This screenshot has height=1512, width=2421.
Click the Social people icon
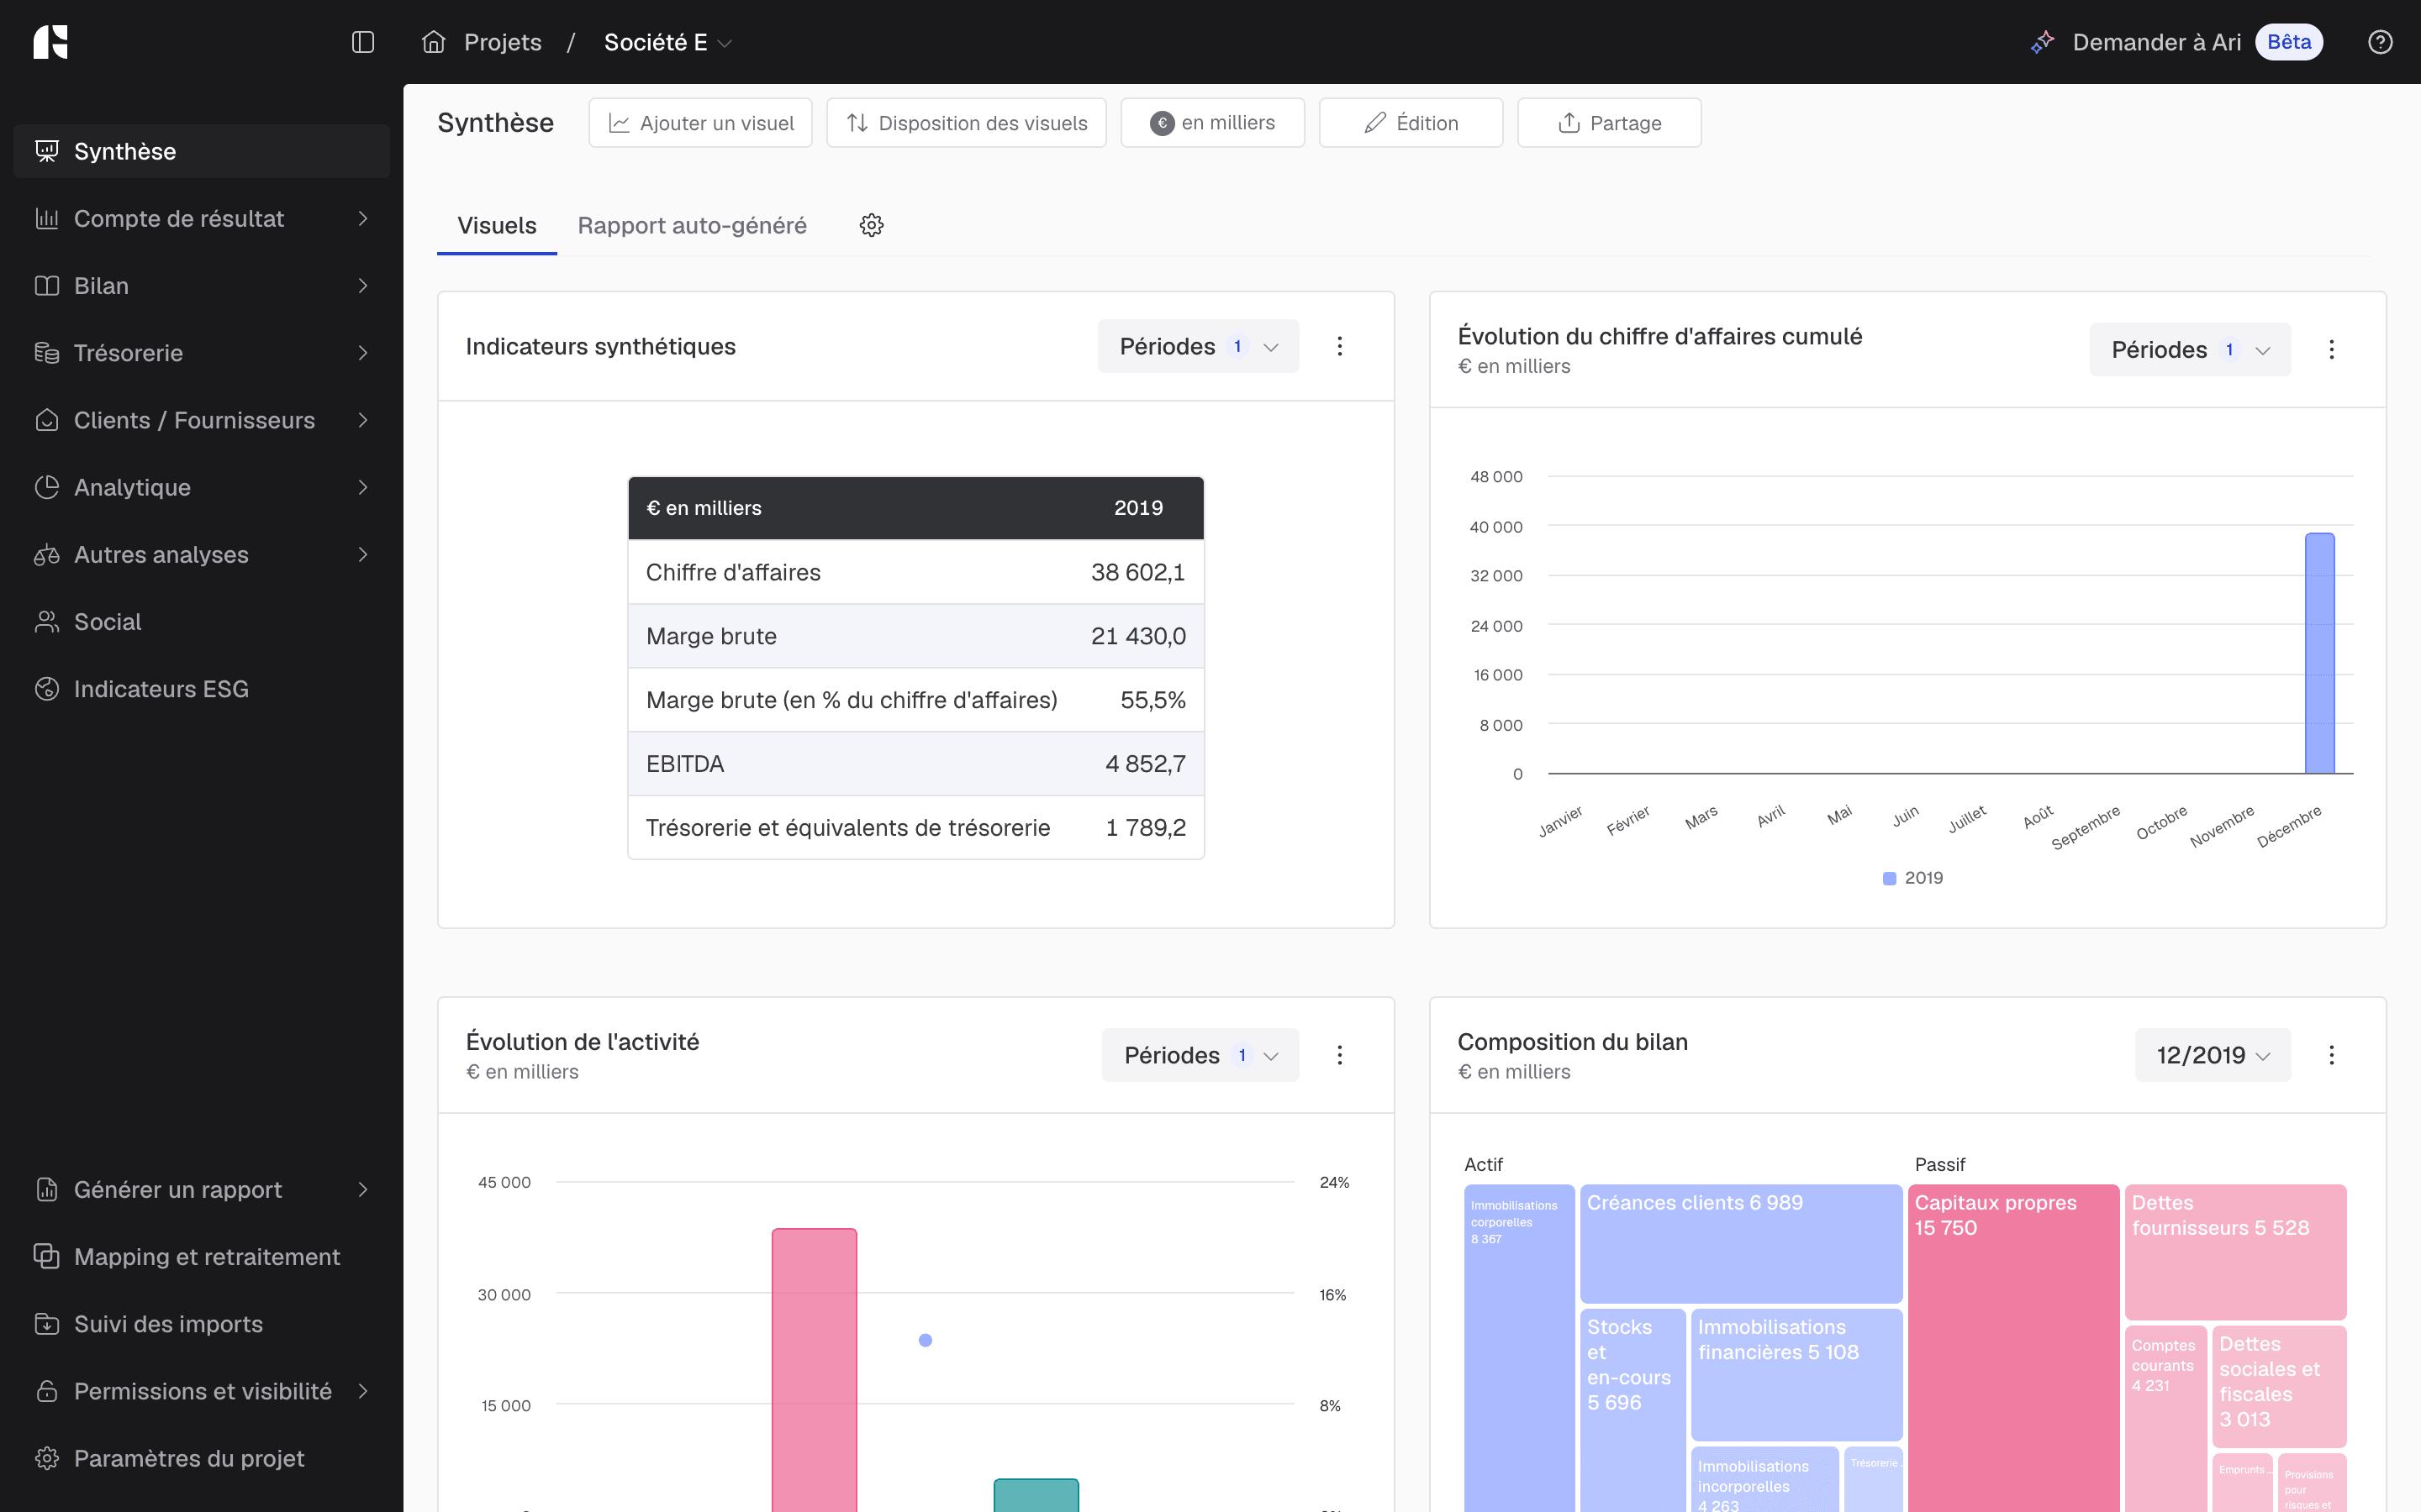coord(47,622)
